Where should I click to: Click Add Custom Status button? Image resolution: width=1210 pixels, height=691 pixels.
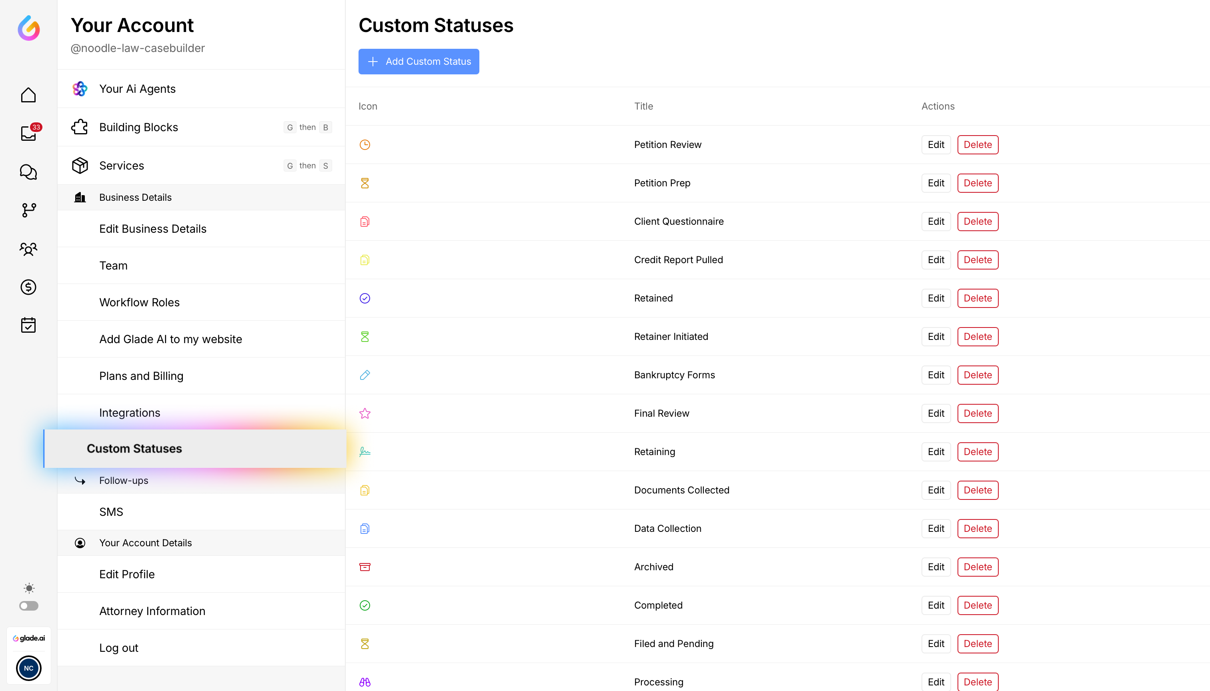click(x=419, y=61)
